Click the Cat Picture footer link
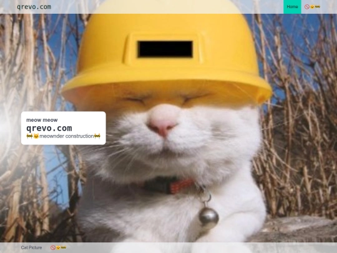Image resolution: width=337 pixels, height=253 pixels. [31, 247]
